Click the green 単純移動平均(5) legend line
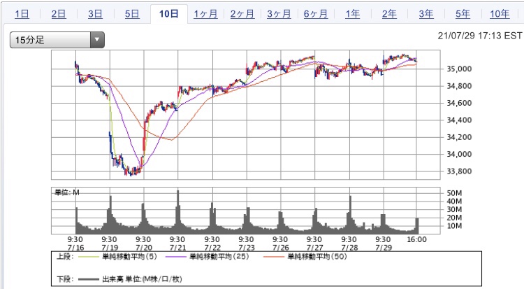This screenshot has height=289, width=524. [x=87, y=258]
